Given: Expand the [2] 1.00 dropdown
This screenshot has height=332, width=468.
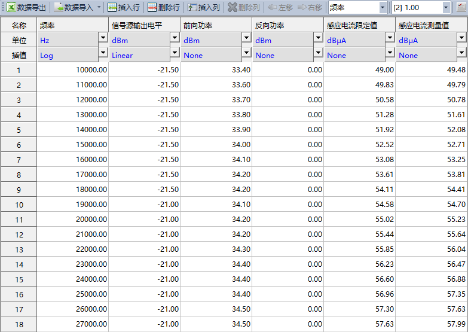Looking at the screenshot, I should [x=446, y=8].
